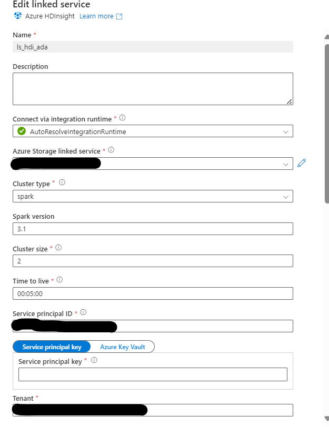Click the Edit linked service heading
Image resolution: width=329 pixels, height=427 pixels.
51,4
